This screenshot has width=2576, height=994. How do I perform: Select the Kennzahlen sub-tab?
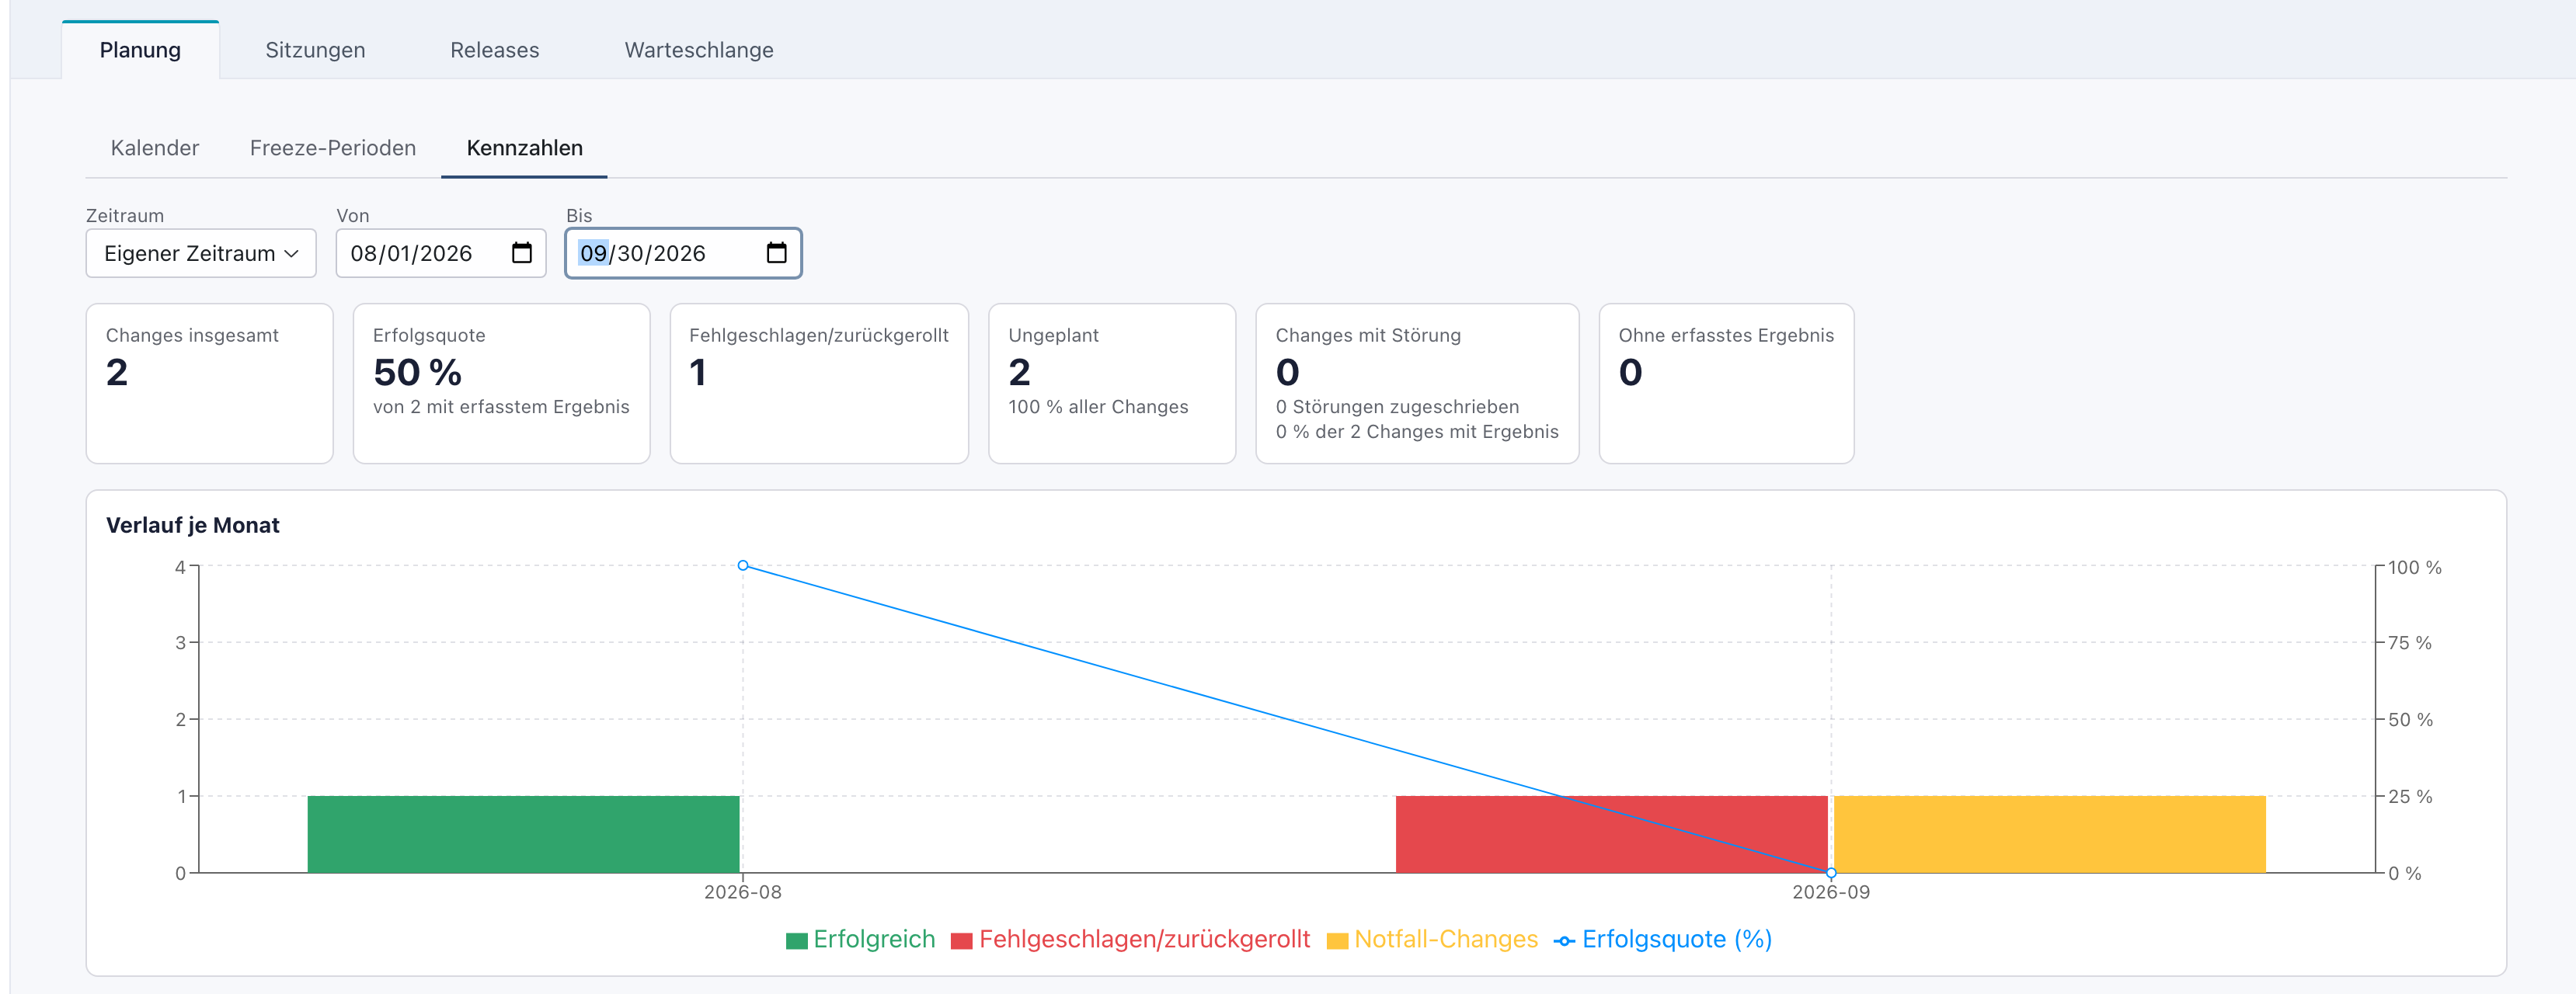pyautogui.click(x=524, y=148)
